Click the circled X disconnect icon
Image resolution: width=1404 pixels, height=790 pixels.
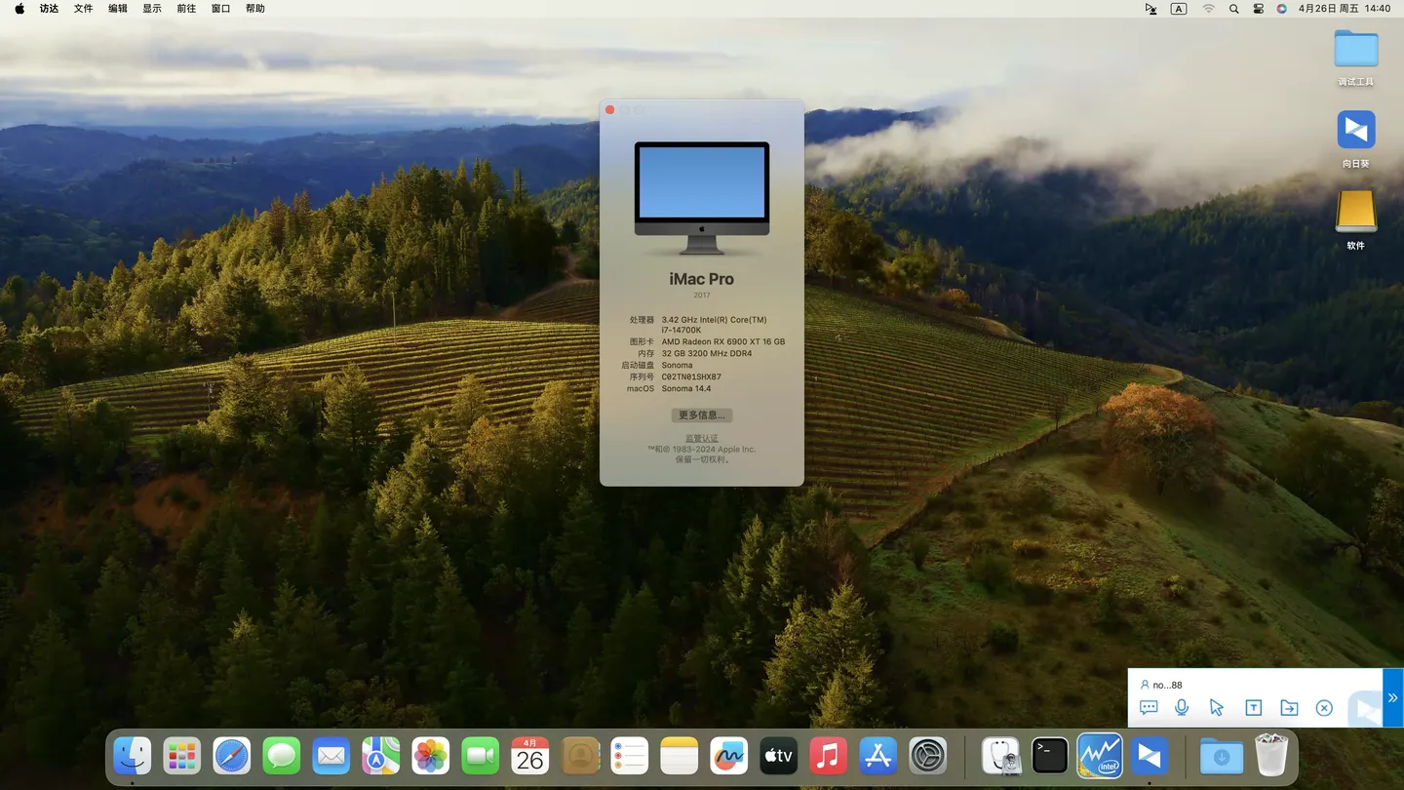1324,708
